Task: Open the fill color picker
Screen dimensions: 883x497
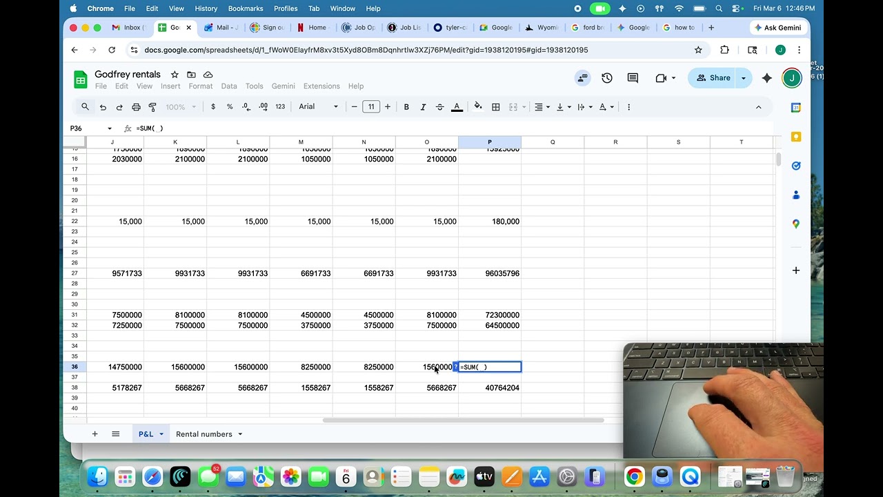Action: pos(478,107)
